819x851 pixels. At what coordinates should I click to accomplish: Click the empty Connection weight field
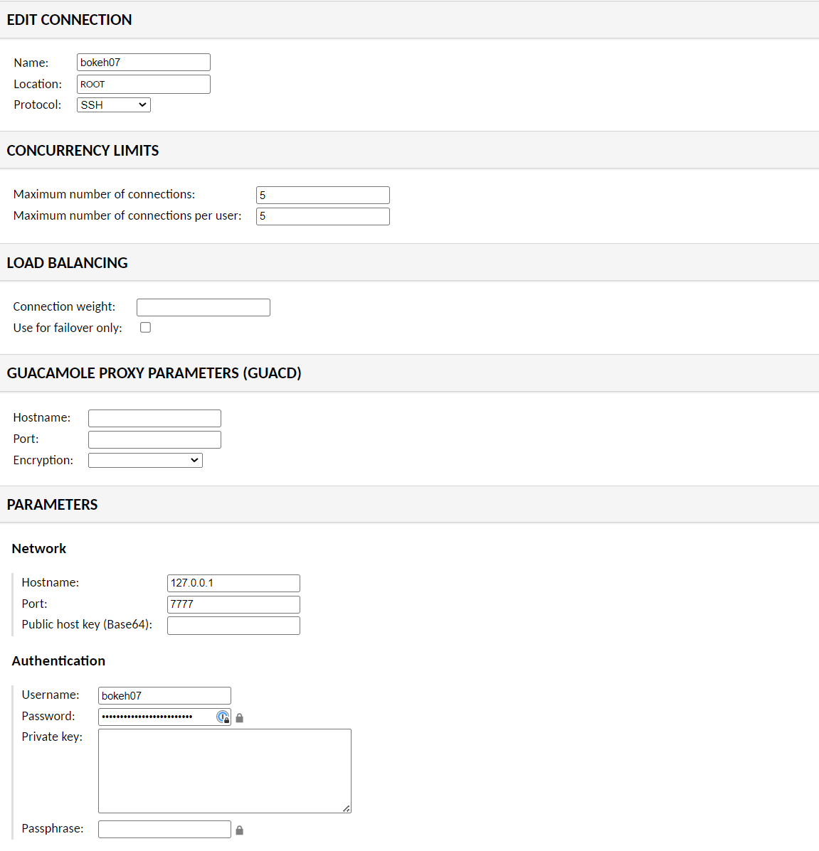coord(203,307)
